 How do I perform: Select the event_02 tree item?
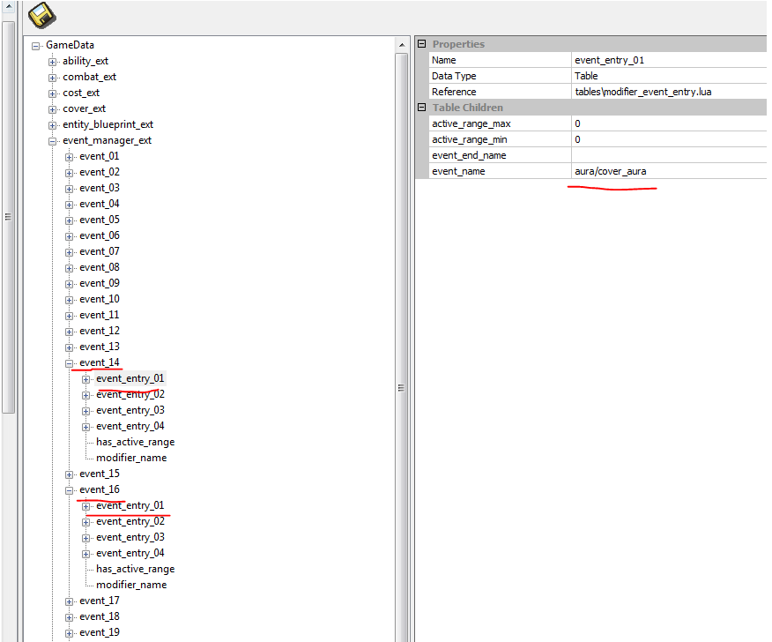100,172
